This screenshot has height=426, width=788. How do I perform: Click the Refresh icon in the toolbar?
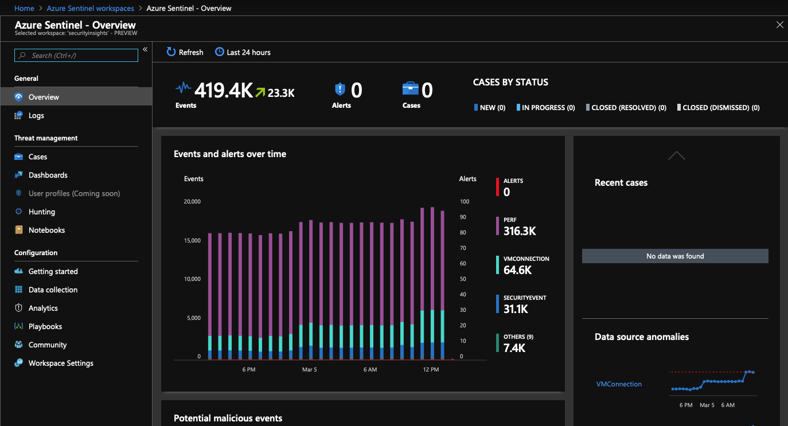click(171, 52)
